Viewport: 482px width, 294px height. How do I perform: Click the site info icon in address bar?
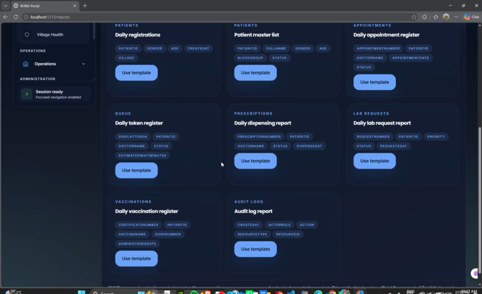(26, 17)
